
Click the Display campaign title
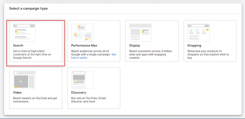tap(135, 46)
